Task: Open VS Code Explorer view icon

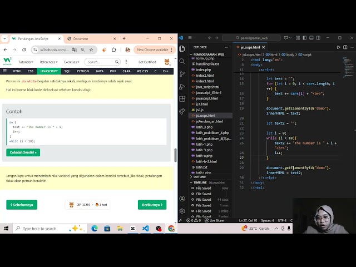Action: tap(182, 49)
